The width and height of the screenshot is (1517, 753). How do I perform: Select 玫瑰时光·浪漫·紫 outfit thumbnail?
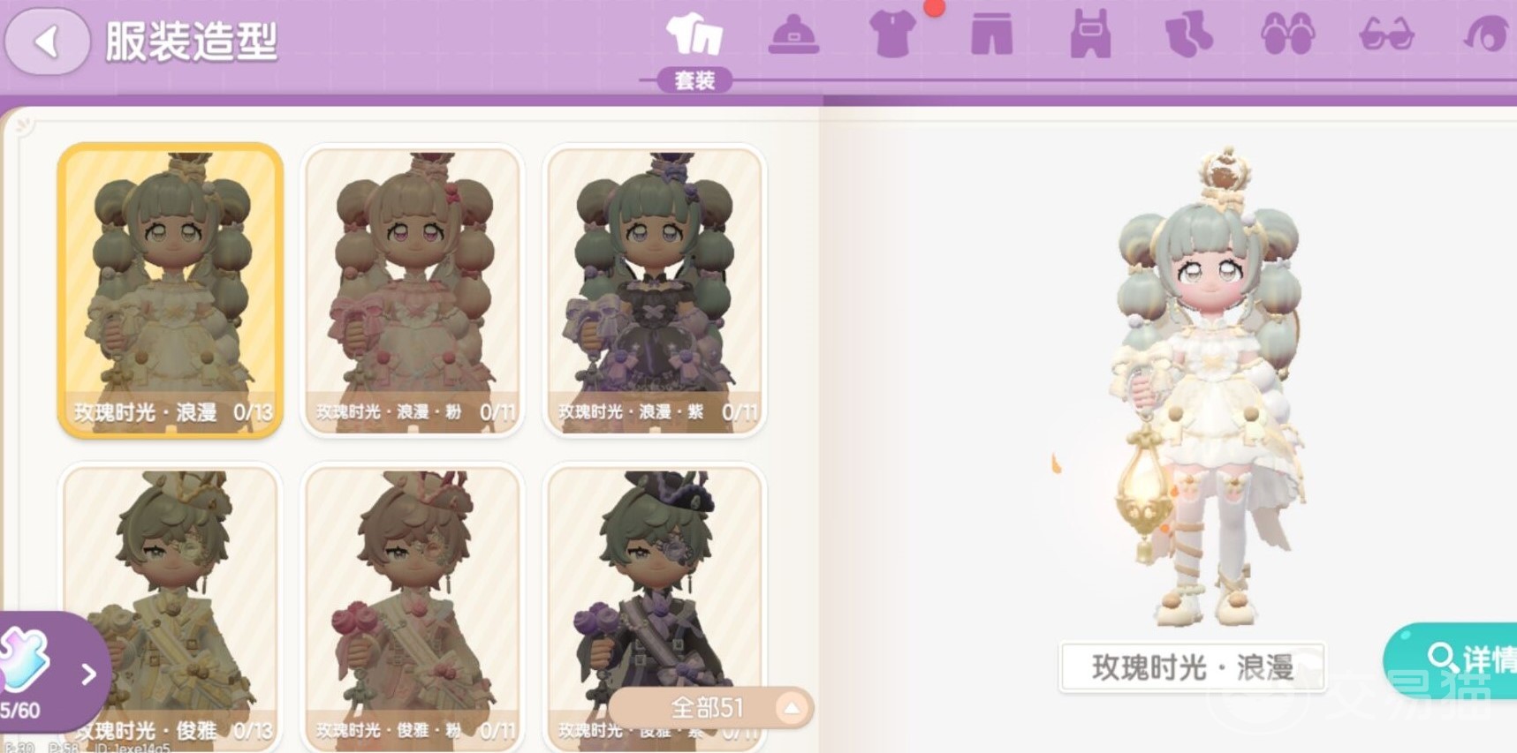[x=655, y=290]
